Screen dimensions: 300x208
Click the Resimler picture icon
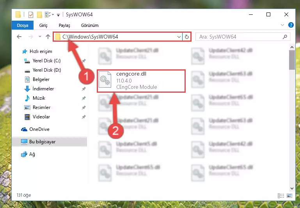pyautogui.click(x=27, y=108)
